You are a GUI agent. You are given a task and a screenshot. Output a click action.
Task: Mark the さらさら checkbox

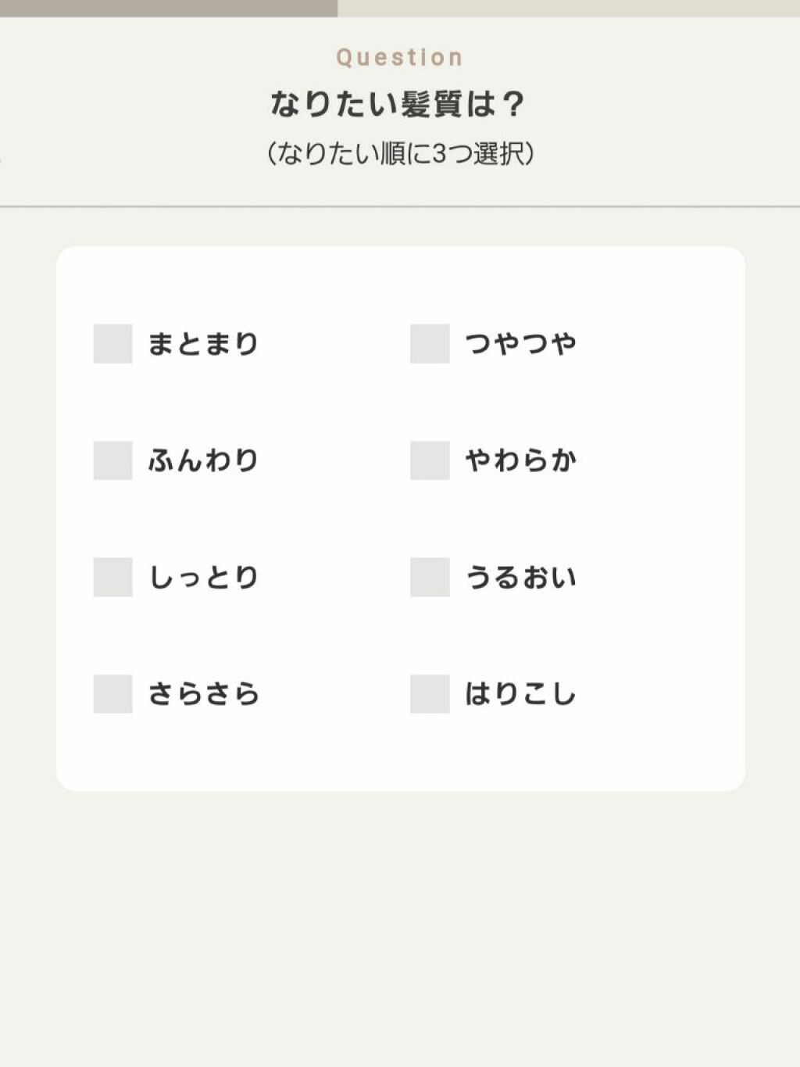click(112, 693)
